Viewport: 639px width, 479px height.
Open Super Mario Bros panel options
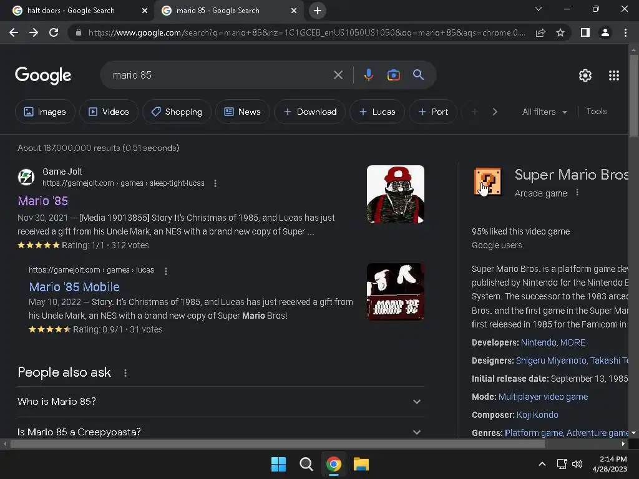[x=577, y=193]
